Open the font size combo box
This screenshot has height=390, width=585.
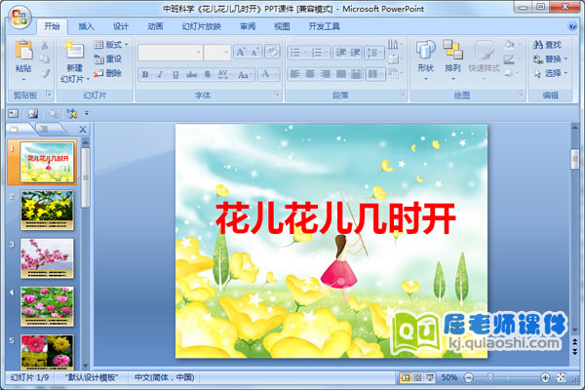217,53
